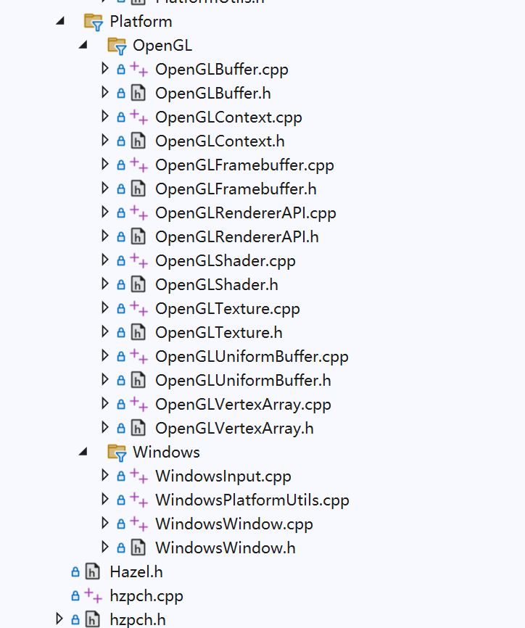
Task: Click the lock icon beside Hazel.h
Action: pos(75,572)
